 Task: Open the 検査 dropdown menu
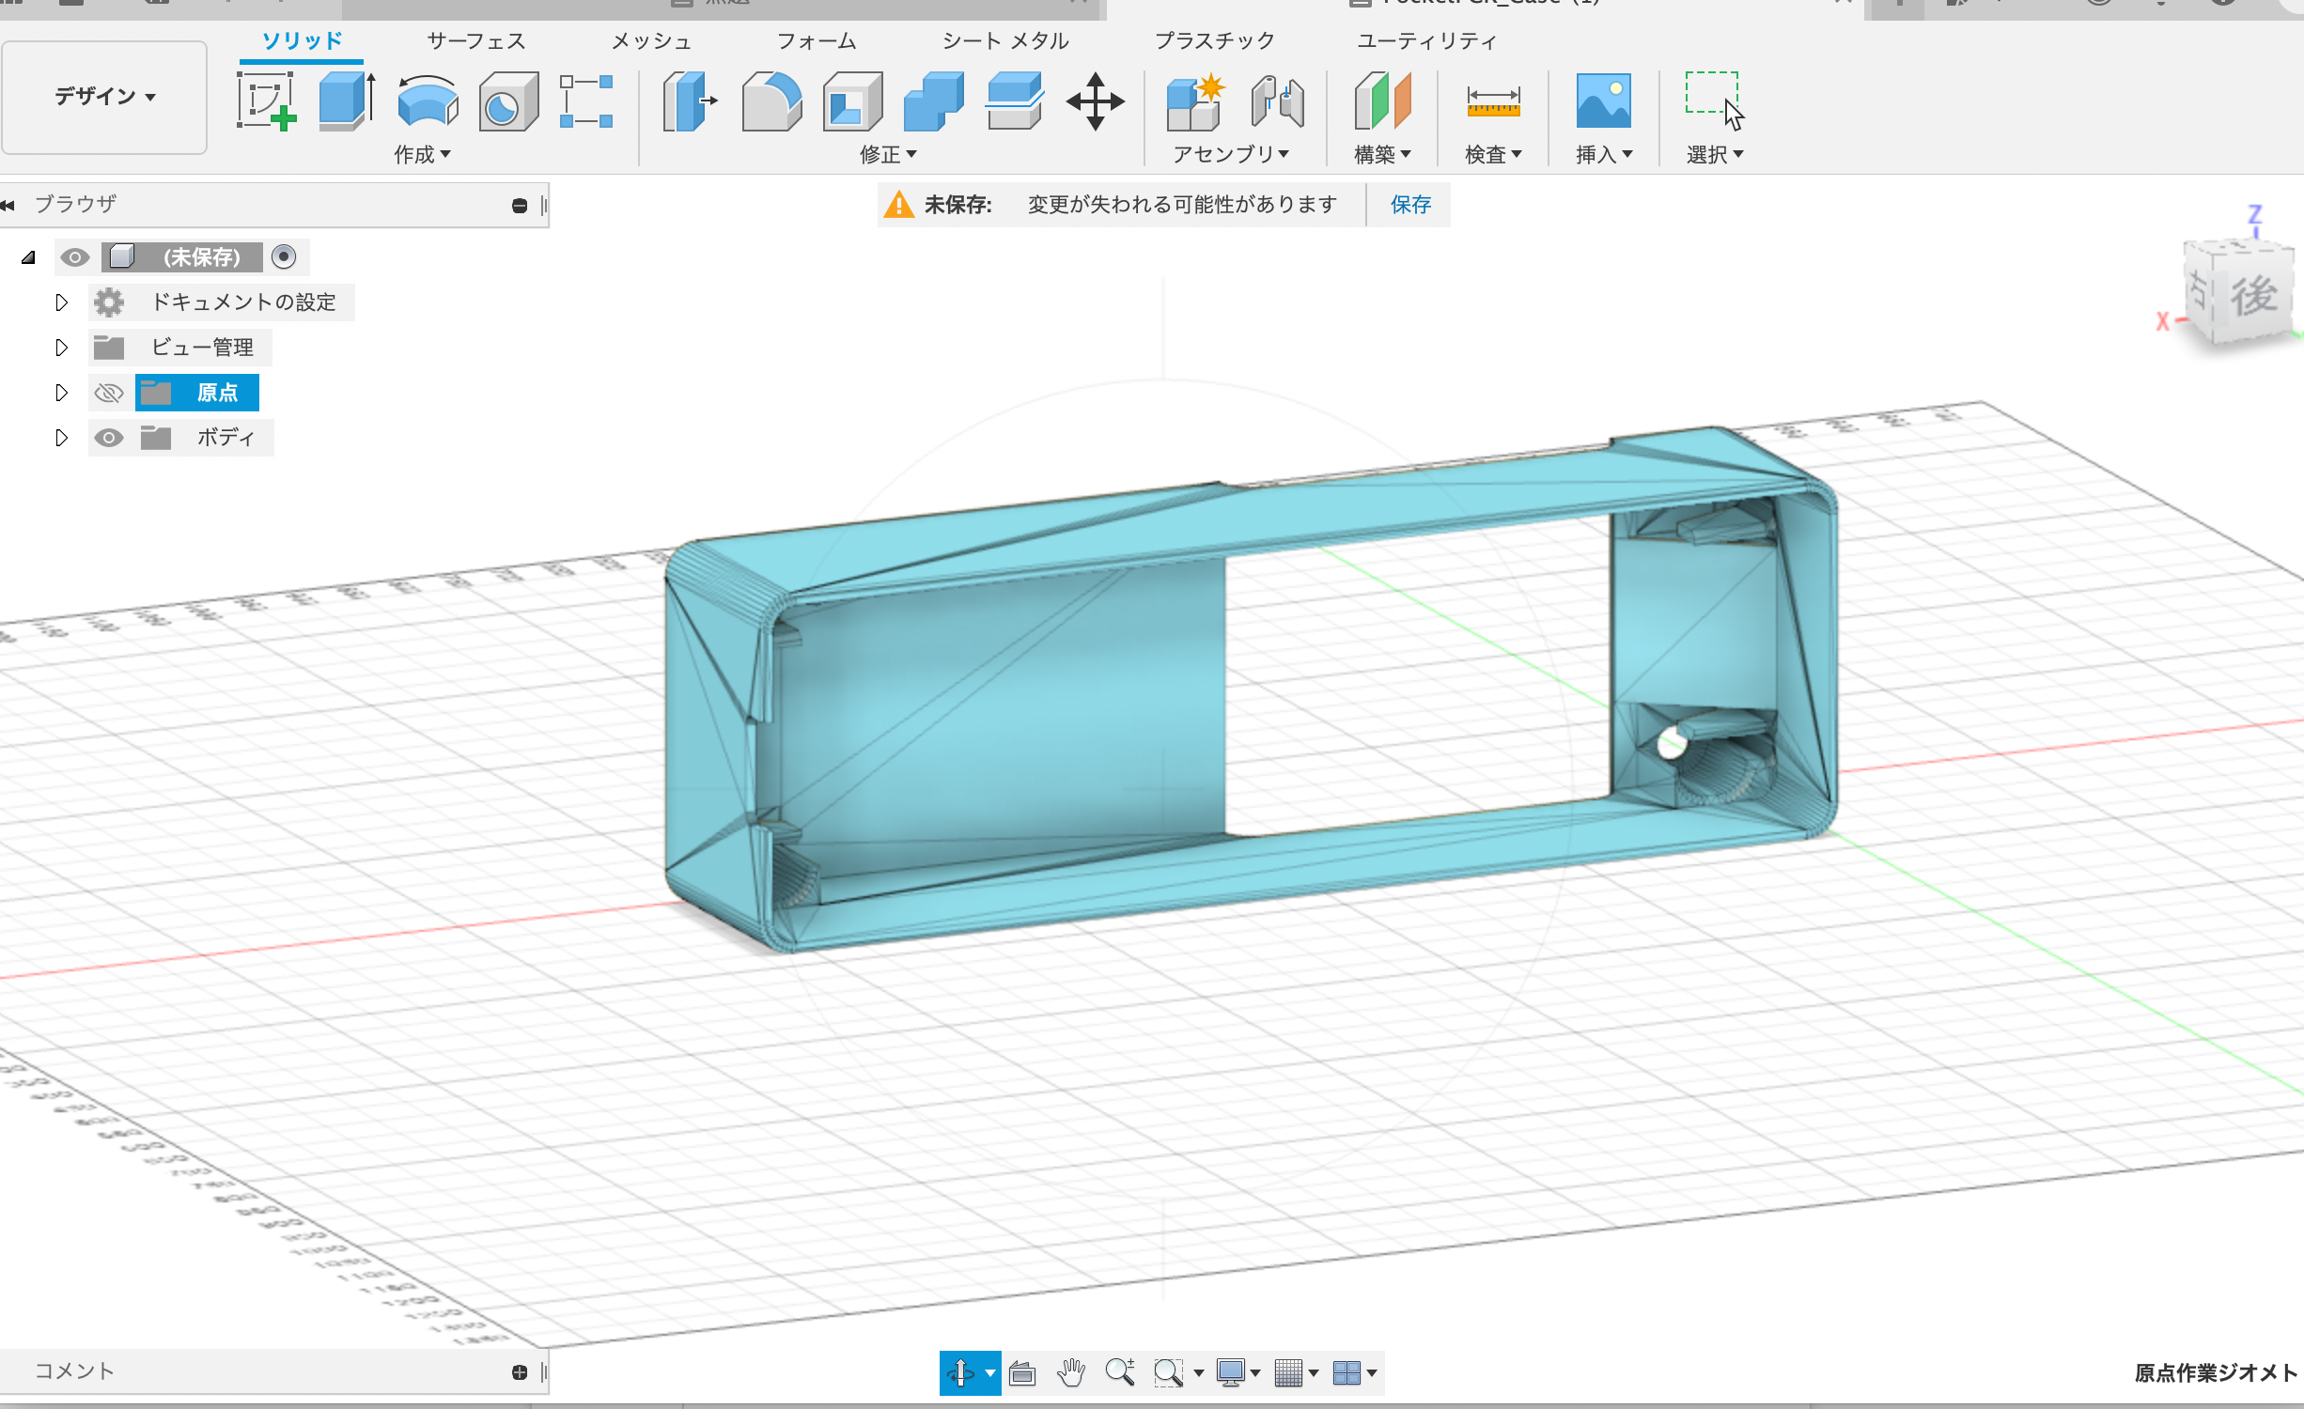coord(1493,154)
